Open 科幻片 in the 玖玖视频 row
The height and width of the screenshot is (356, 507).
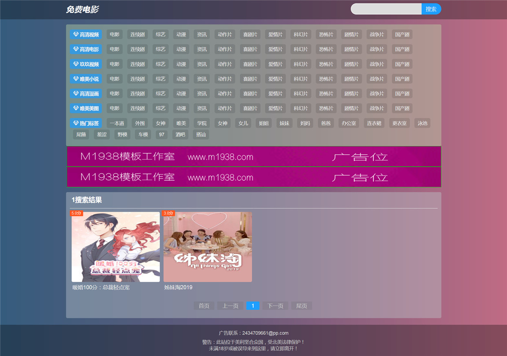point(301,64)
